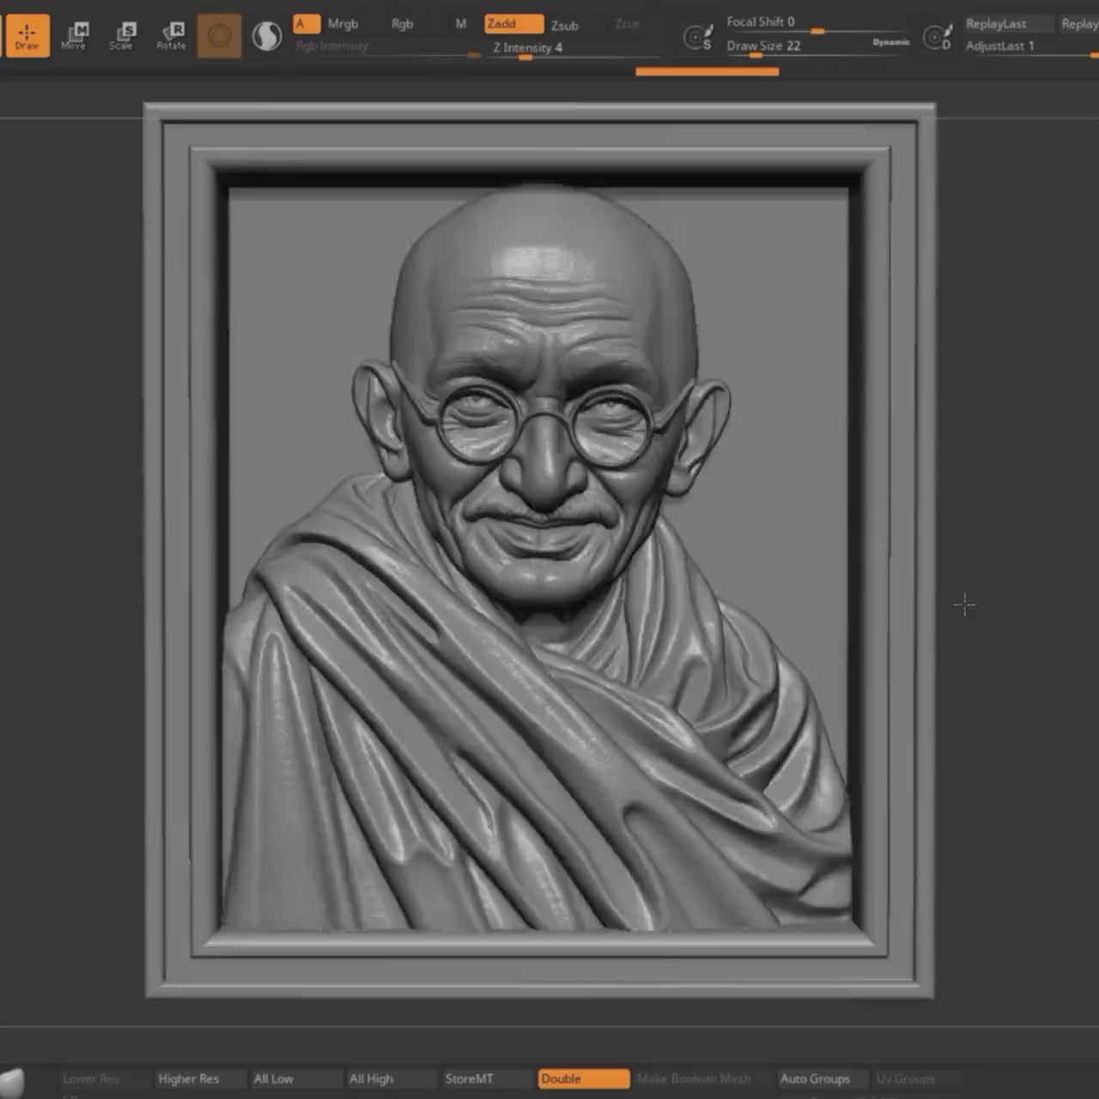Toggle Zcut mode
Image resolution: width=1099 pixels, height=1099 pixels.
[x=627, y=24]
